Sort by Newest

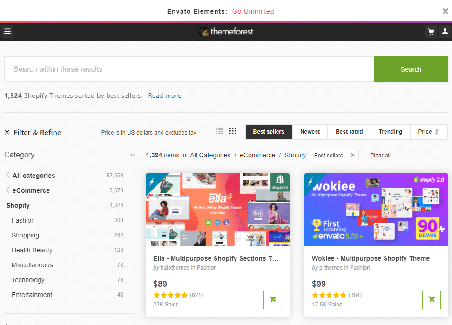click(310, 132)
